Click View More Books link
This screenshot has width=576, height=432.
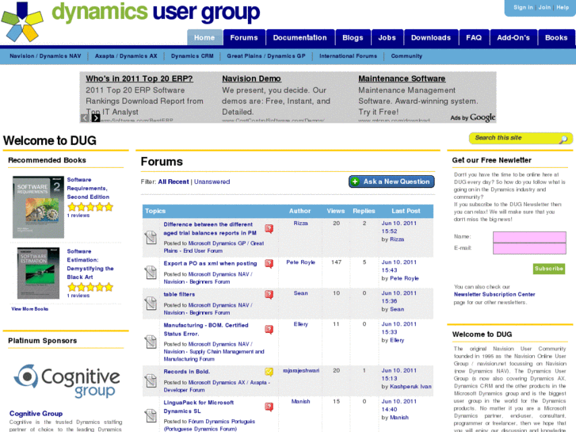point(30,309)
